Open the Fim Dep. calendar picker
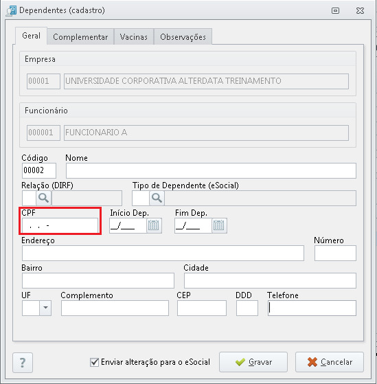This screenshot has height=384, width=377. 219,225
